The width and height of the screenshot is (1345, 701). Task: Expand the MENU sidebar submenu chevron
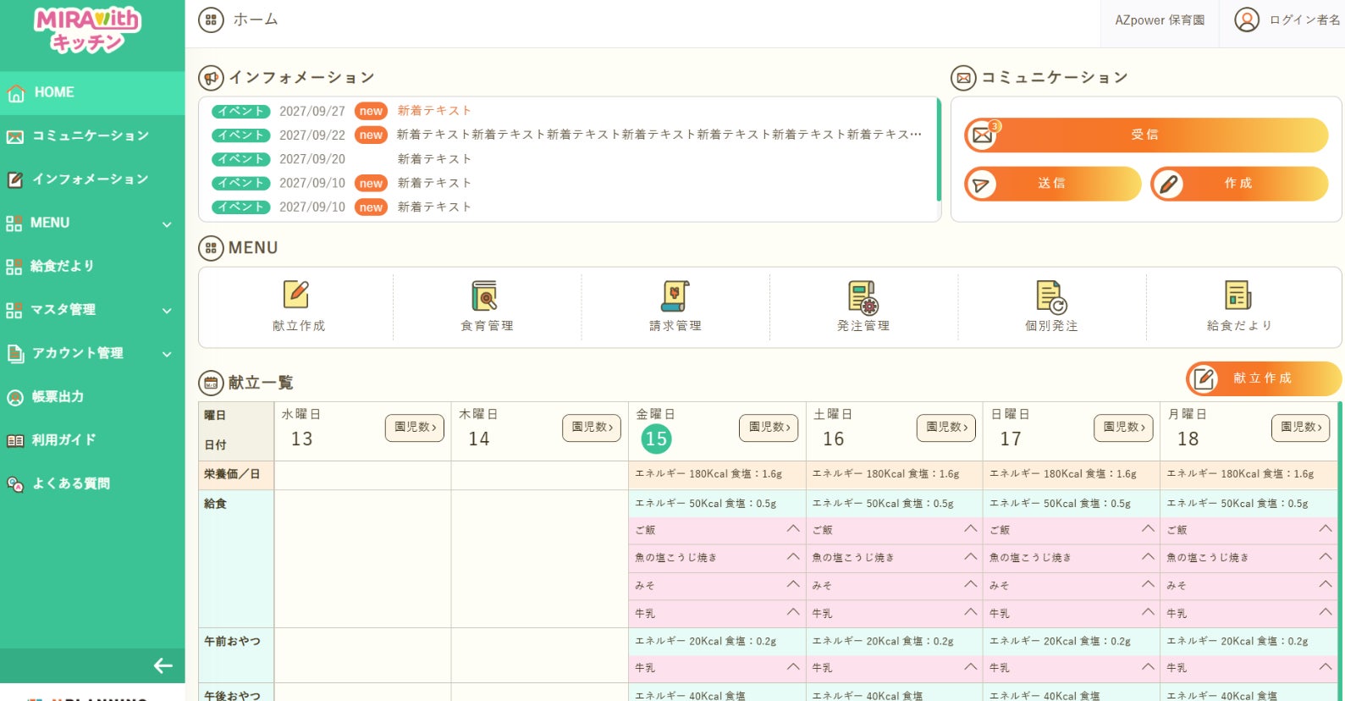coord(167,224)
